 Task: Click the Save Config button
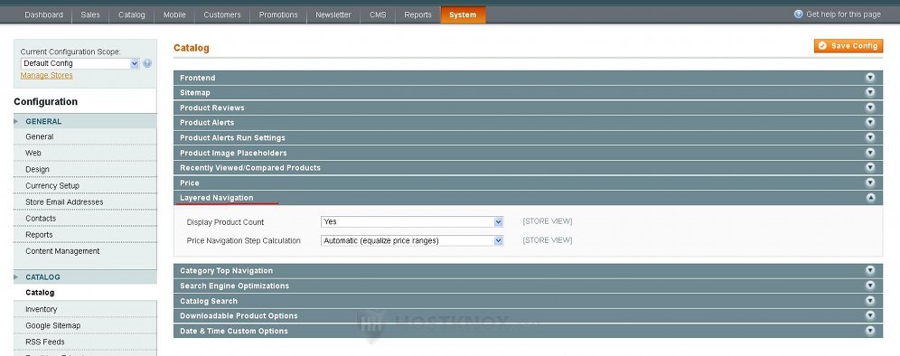[848, 46]
